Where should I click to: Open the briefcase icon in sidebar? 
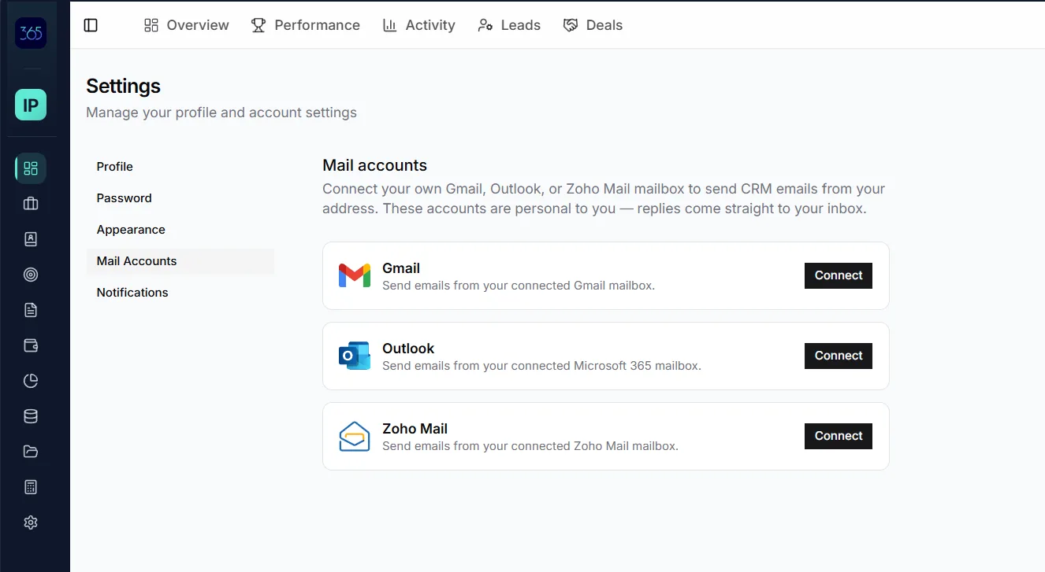[31, 204]
